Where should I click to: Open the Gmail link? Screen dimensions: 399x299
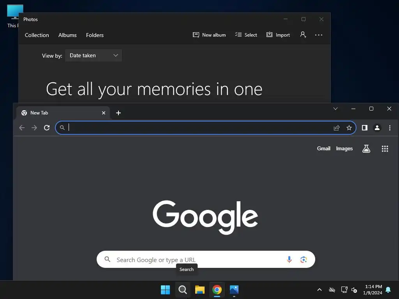pyautogui.click(x=323, y=148)
